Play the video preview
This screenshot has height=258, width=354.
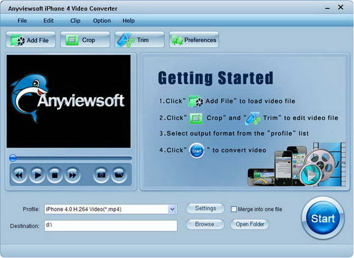click(x=37, y=175)
